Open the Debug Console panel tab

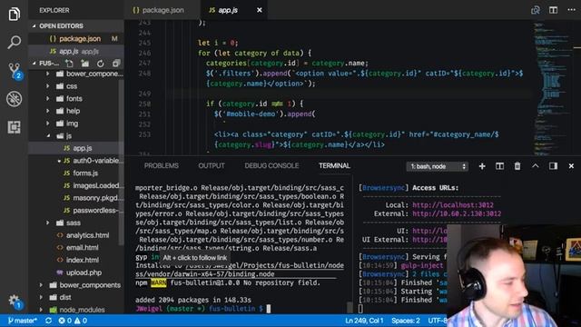pyautogui.click(x=271, y=165)
